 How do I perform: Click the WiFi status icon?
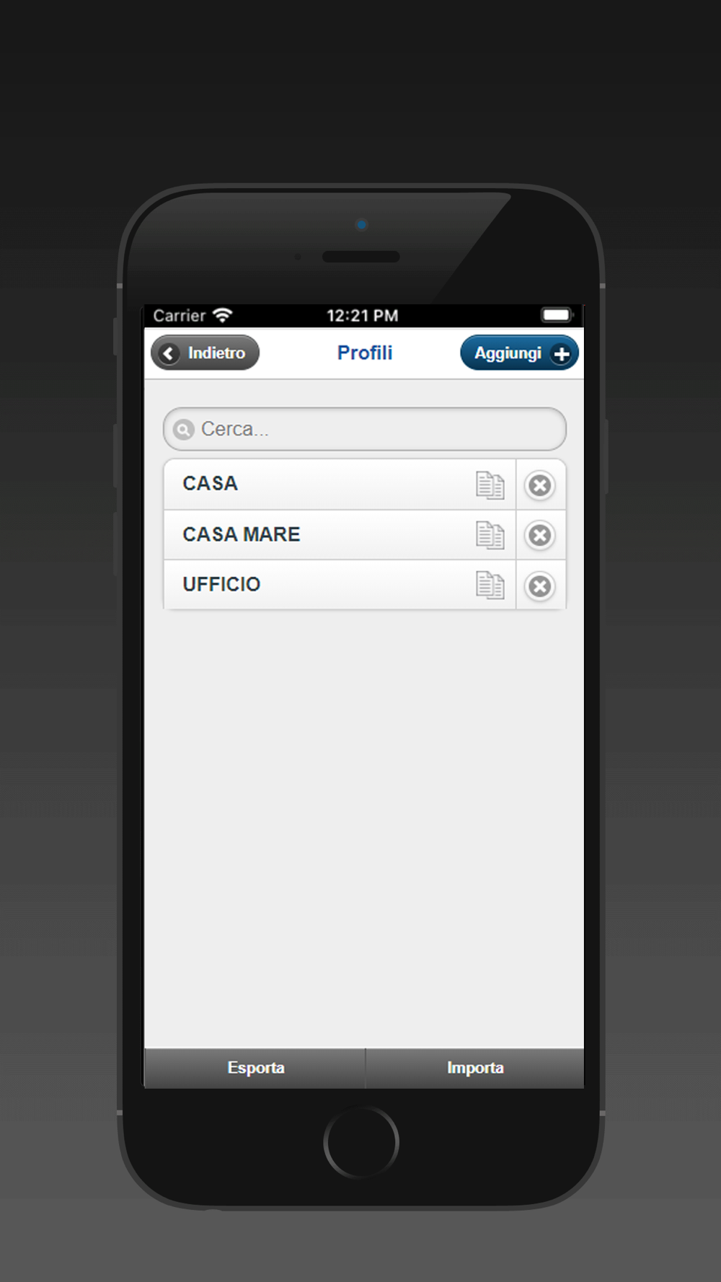click(x=223, y=315)
